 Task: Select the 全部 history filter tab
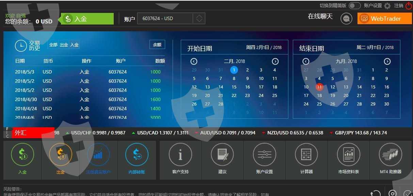[53, 45]
